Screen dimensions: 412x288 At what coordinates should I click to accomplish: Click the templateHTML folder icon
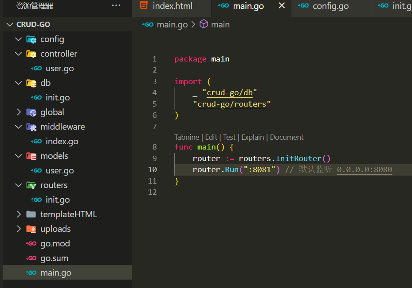coord(31,215)
